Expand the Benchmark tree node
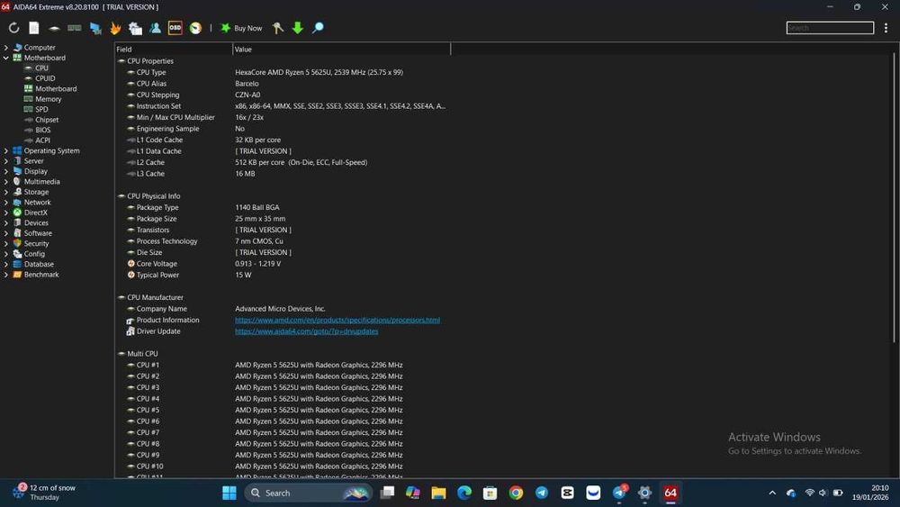The image size is (900, 507). 6,275
